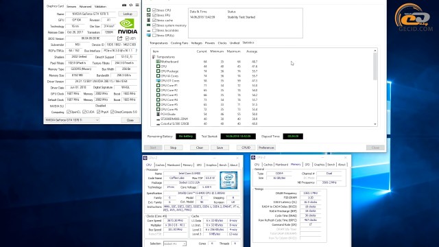Toggle PhysX checkbox in GPU-Z
This screenshot has height=247, width=439.
click(98, 112)
